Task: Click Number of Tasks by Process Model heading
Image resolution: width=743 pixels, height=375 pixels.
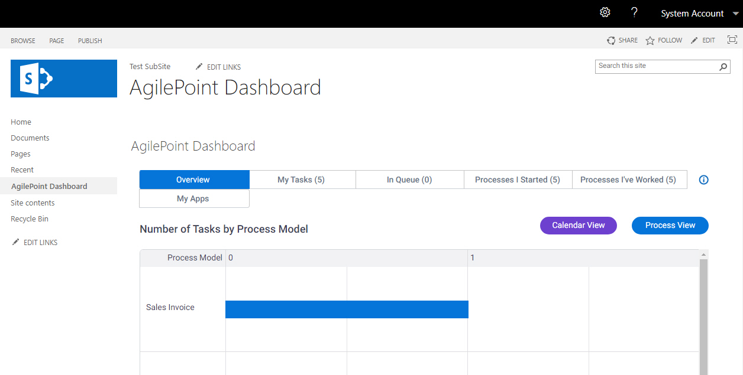Action: 224,229
